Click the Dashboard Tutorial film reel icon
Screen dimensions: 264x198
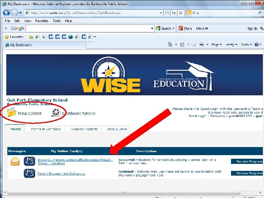[x=56, y=113]
